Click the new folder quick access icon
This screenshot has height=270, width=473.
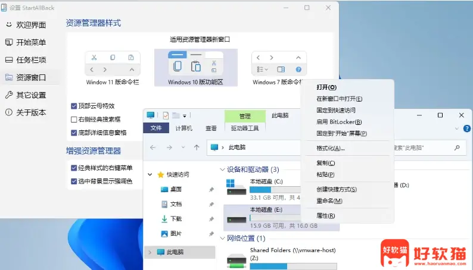click(176, 115)
